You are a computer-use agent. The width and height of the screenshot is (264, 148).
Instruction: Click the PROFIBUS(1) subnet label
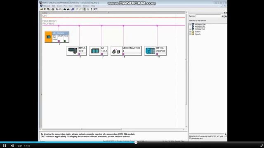coord(49,21)
